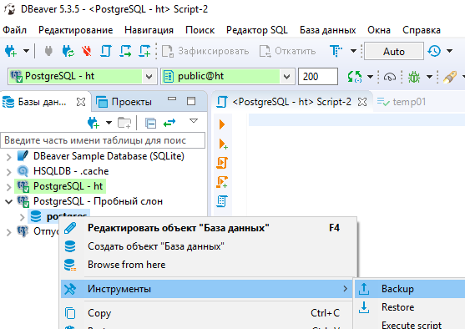This screenshot has height=329, width=465.
Task: Open the SQL editor toolbar icon
Action: pos(105,51)
